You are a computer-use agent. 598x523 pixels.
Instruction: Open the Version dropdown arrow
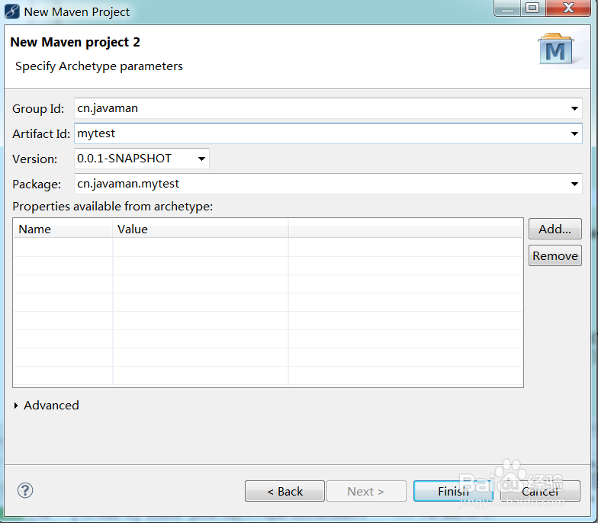[201, 159]
